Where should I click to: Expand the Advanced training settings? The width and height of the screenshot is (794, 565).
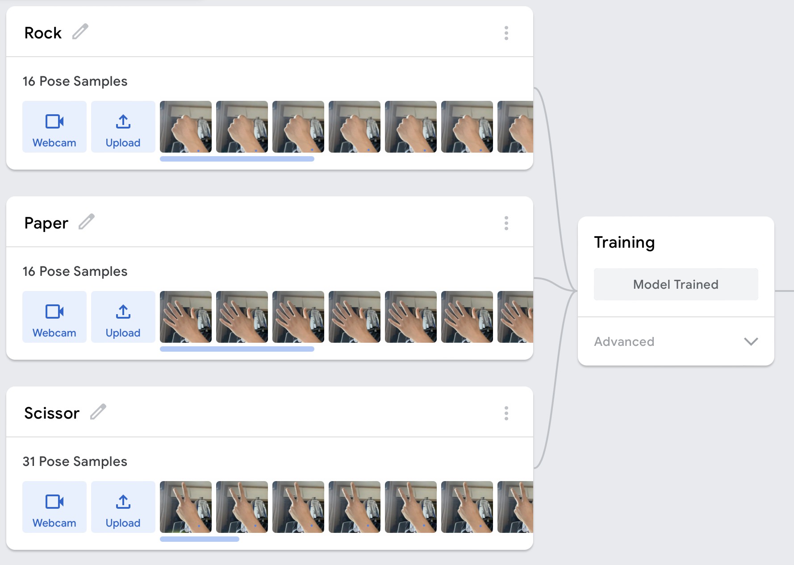pyautogui.click(x=624, y=341)
